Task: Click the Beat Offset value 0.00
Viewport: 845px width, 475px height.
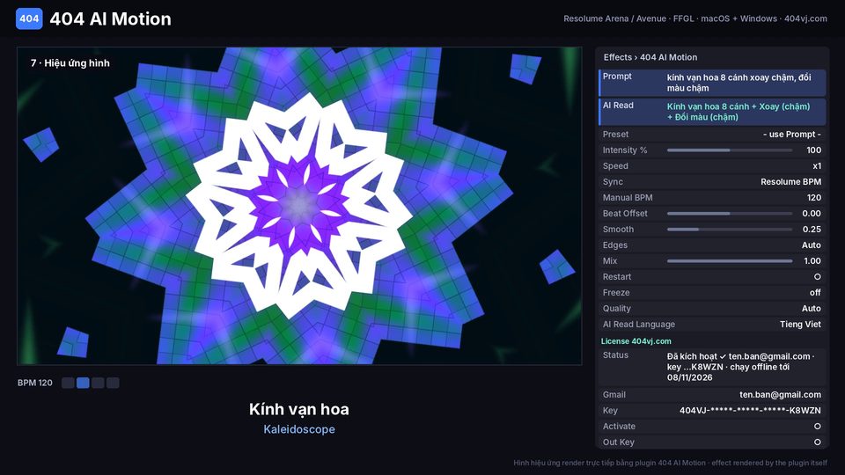Action: 812,213
